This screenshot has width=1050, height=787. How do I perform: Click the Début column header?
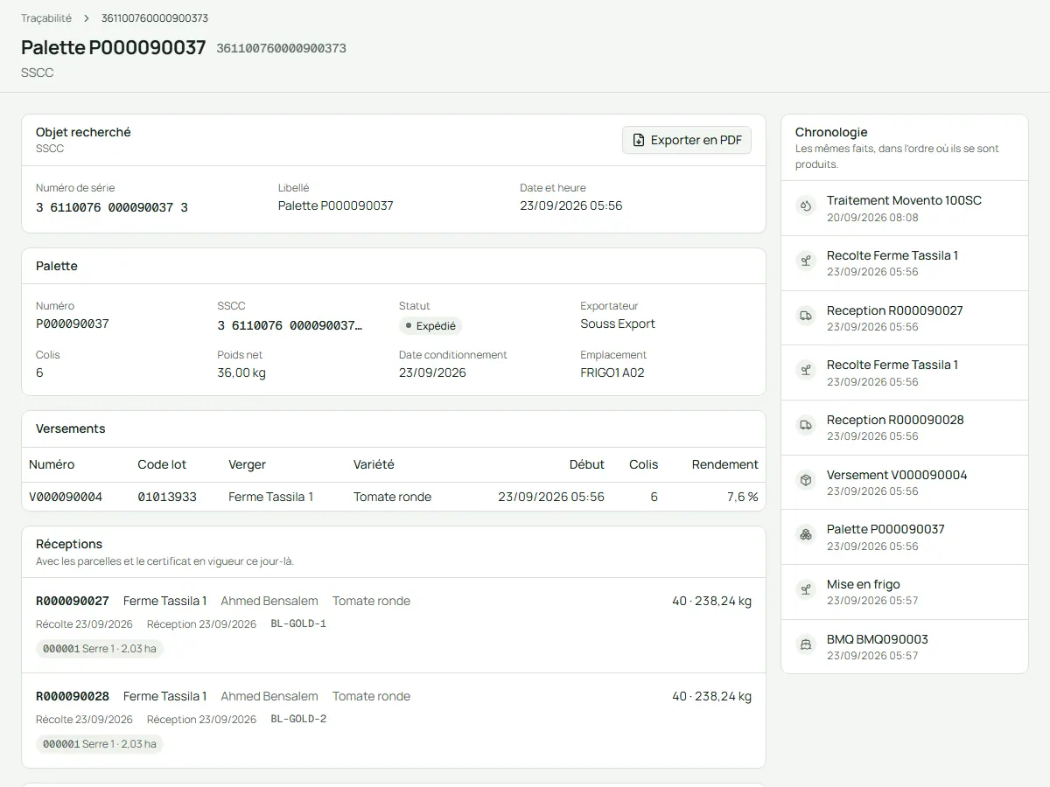click(587, 464)
